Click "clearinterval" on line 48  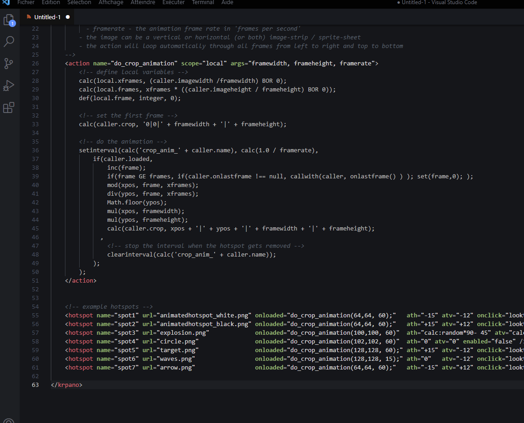coord(130,254)
